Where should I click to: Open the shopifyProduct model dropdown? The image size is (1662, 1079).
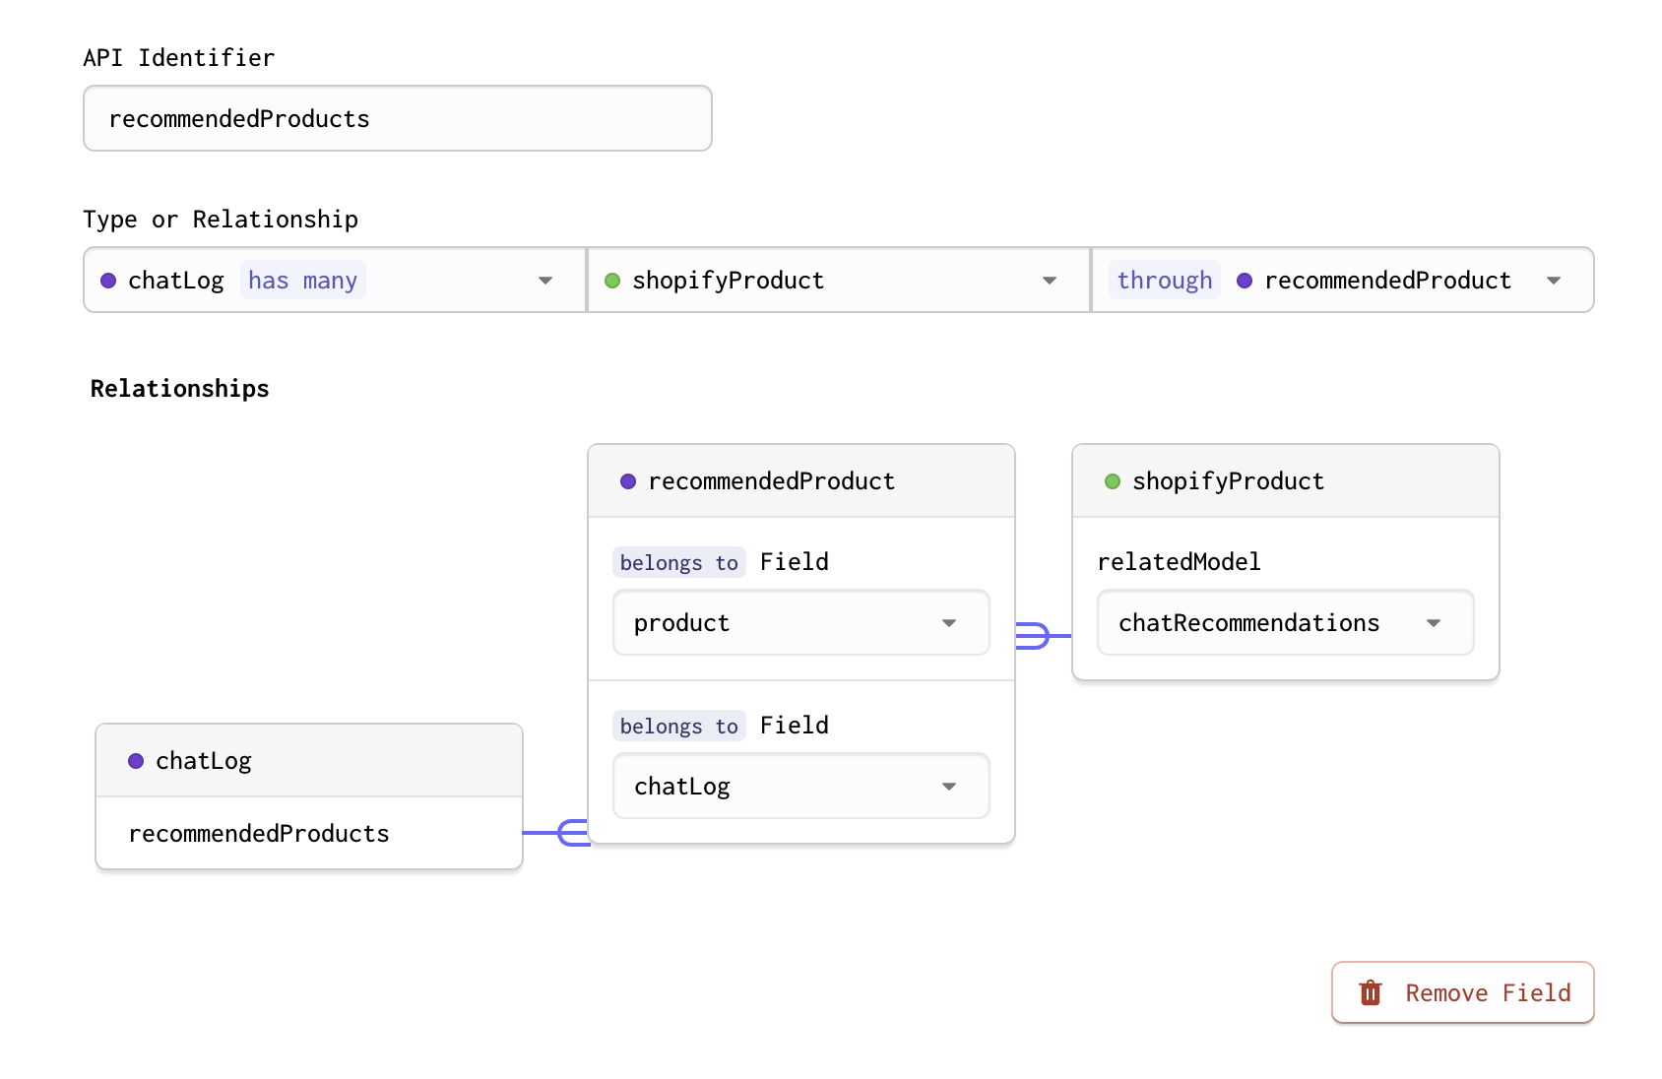[1048, 280]
